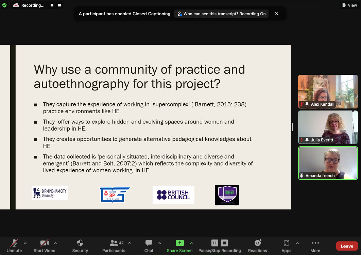The image size is (361, 255).
Task: Expand the Share Screen options chevron
Action: point(191,243)
